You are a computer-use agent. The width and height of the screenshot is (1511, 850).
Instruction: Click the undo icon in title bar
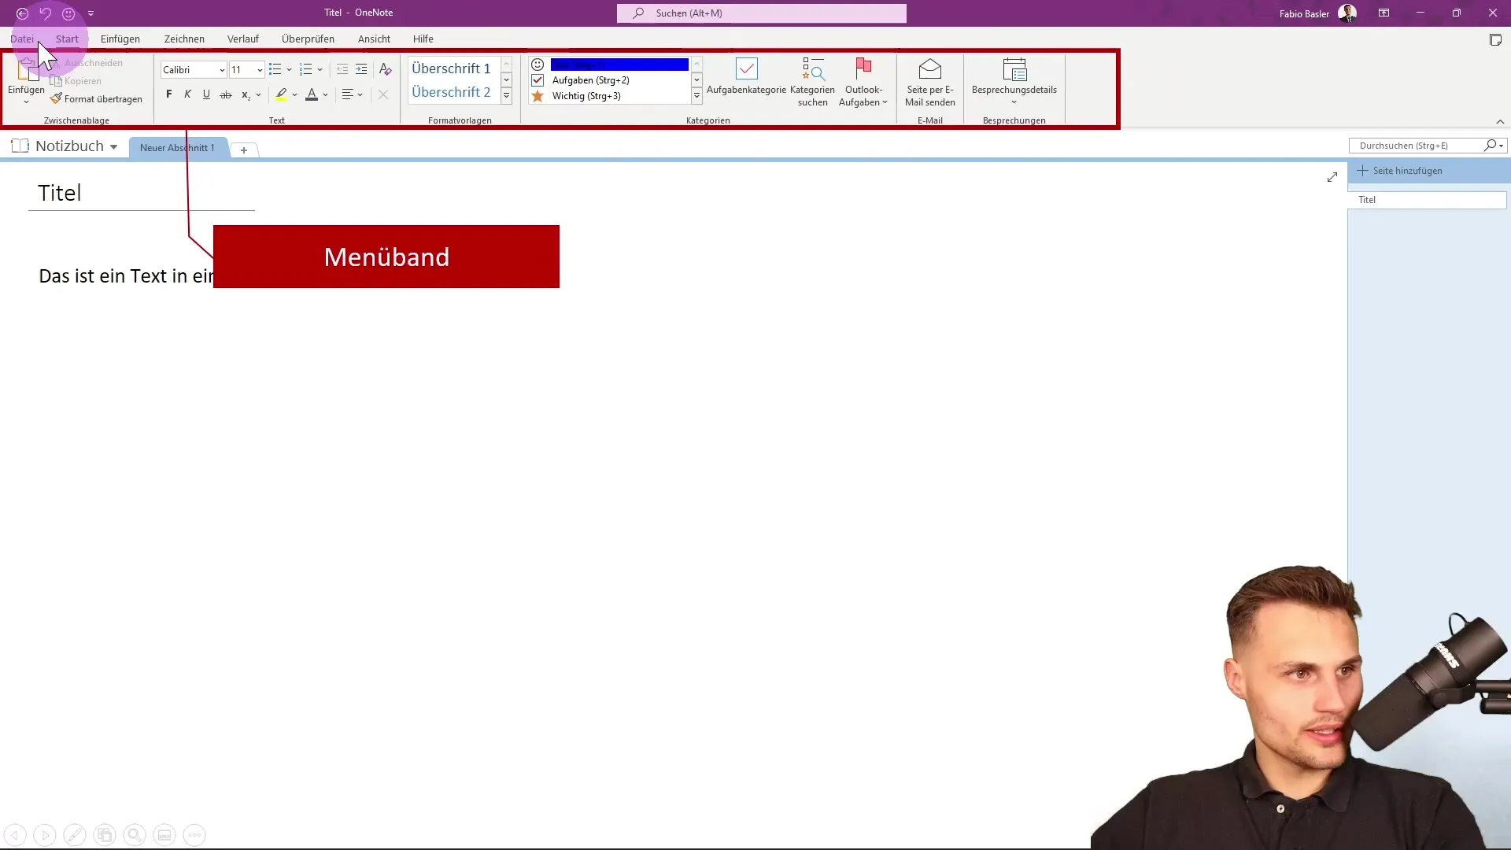click(x=45, y=13)
